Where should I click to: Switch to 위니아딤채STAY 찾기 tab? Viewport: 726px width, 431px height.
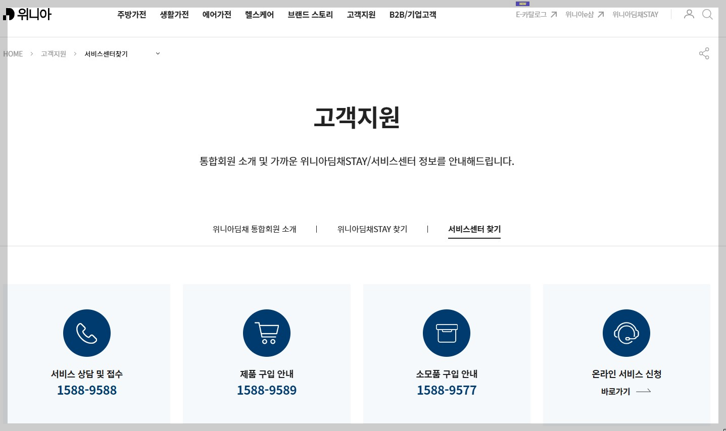tap(372, 229)
